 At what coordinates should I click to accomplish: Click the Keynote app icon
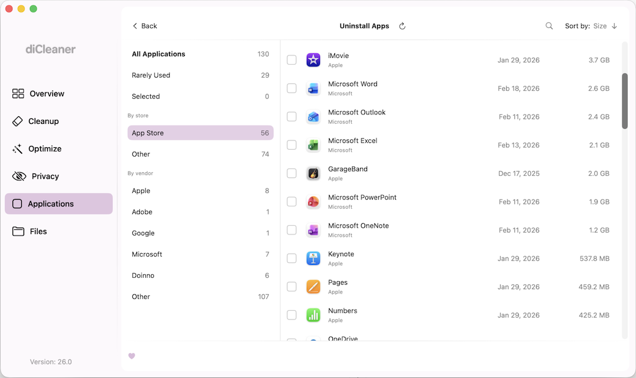(313, 259)
